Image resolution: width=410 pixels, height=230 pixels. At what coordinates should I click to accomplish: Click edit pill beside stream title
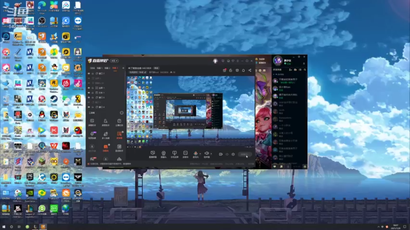click(x=156, y=68)
